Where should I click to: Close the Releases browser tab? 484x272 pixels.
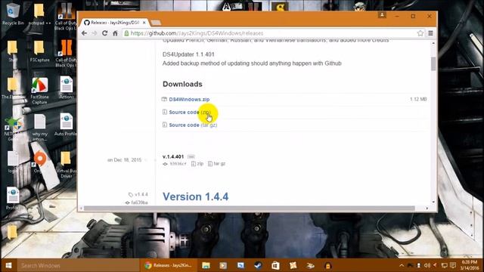tap(144, 23)
